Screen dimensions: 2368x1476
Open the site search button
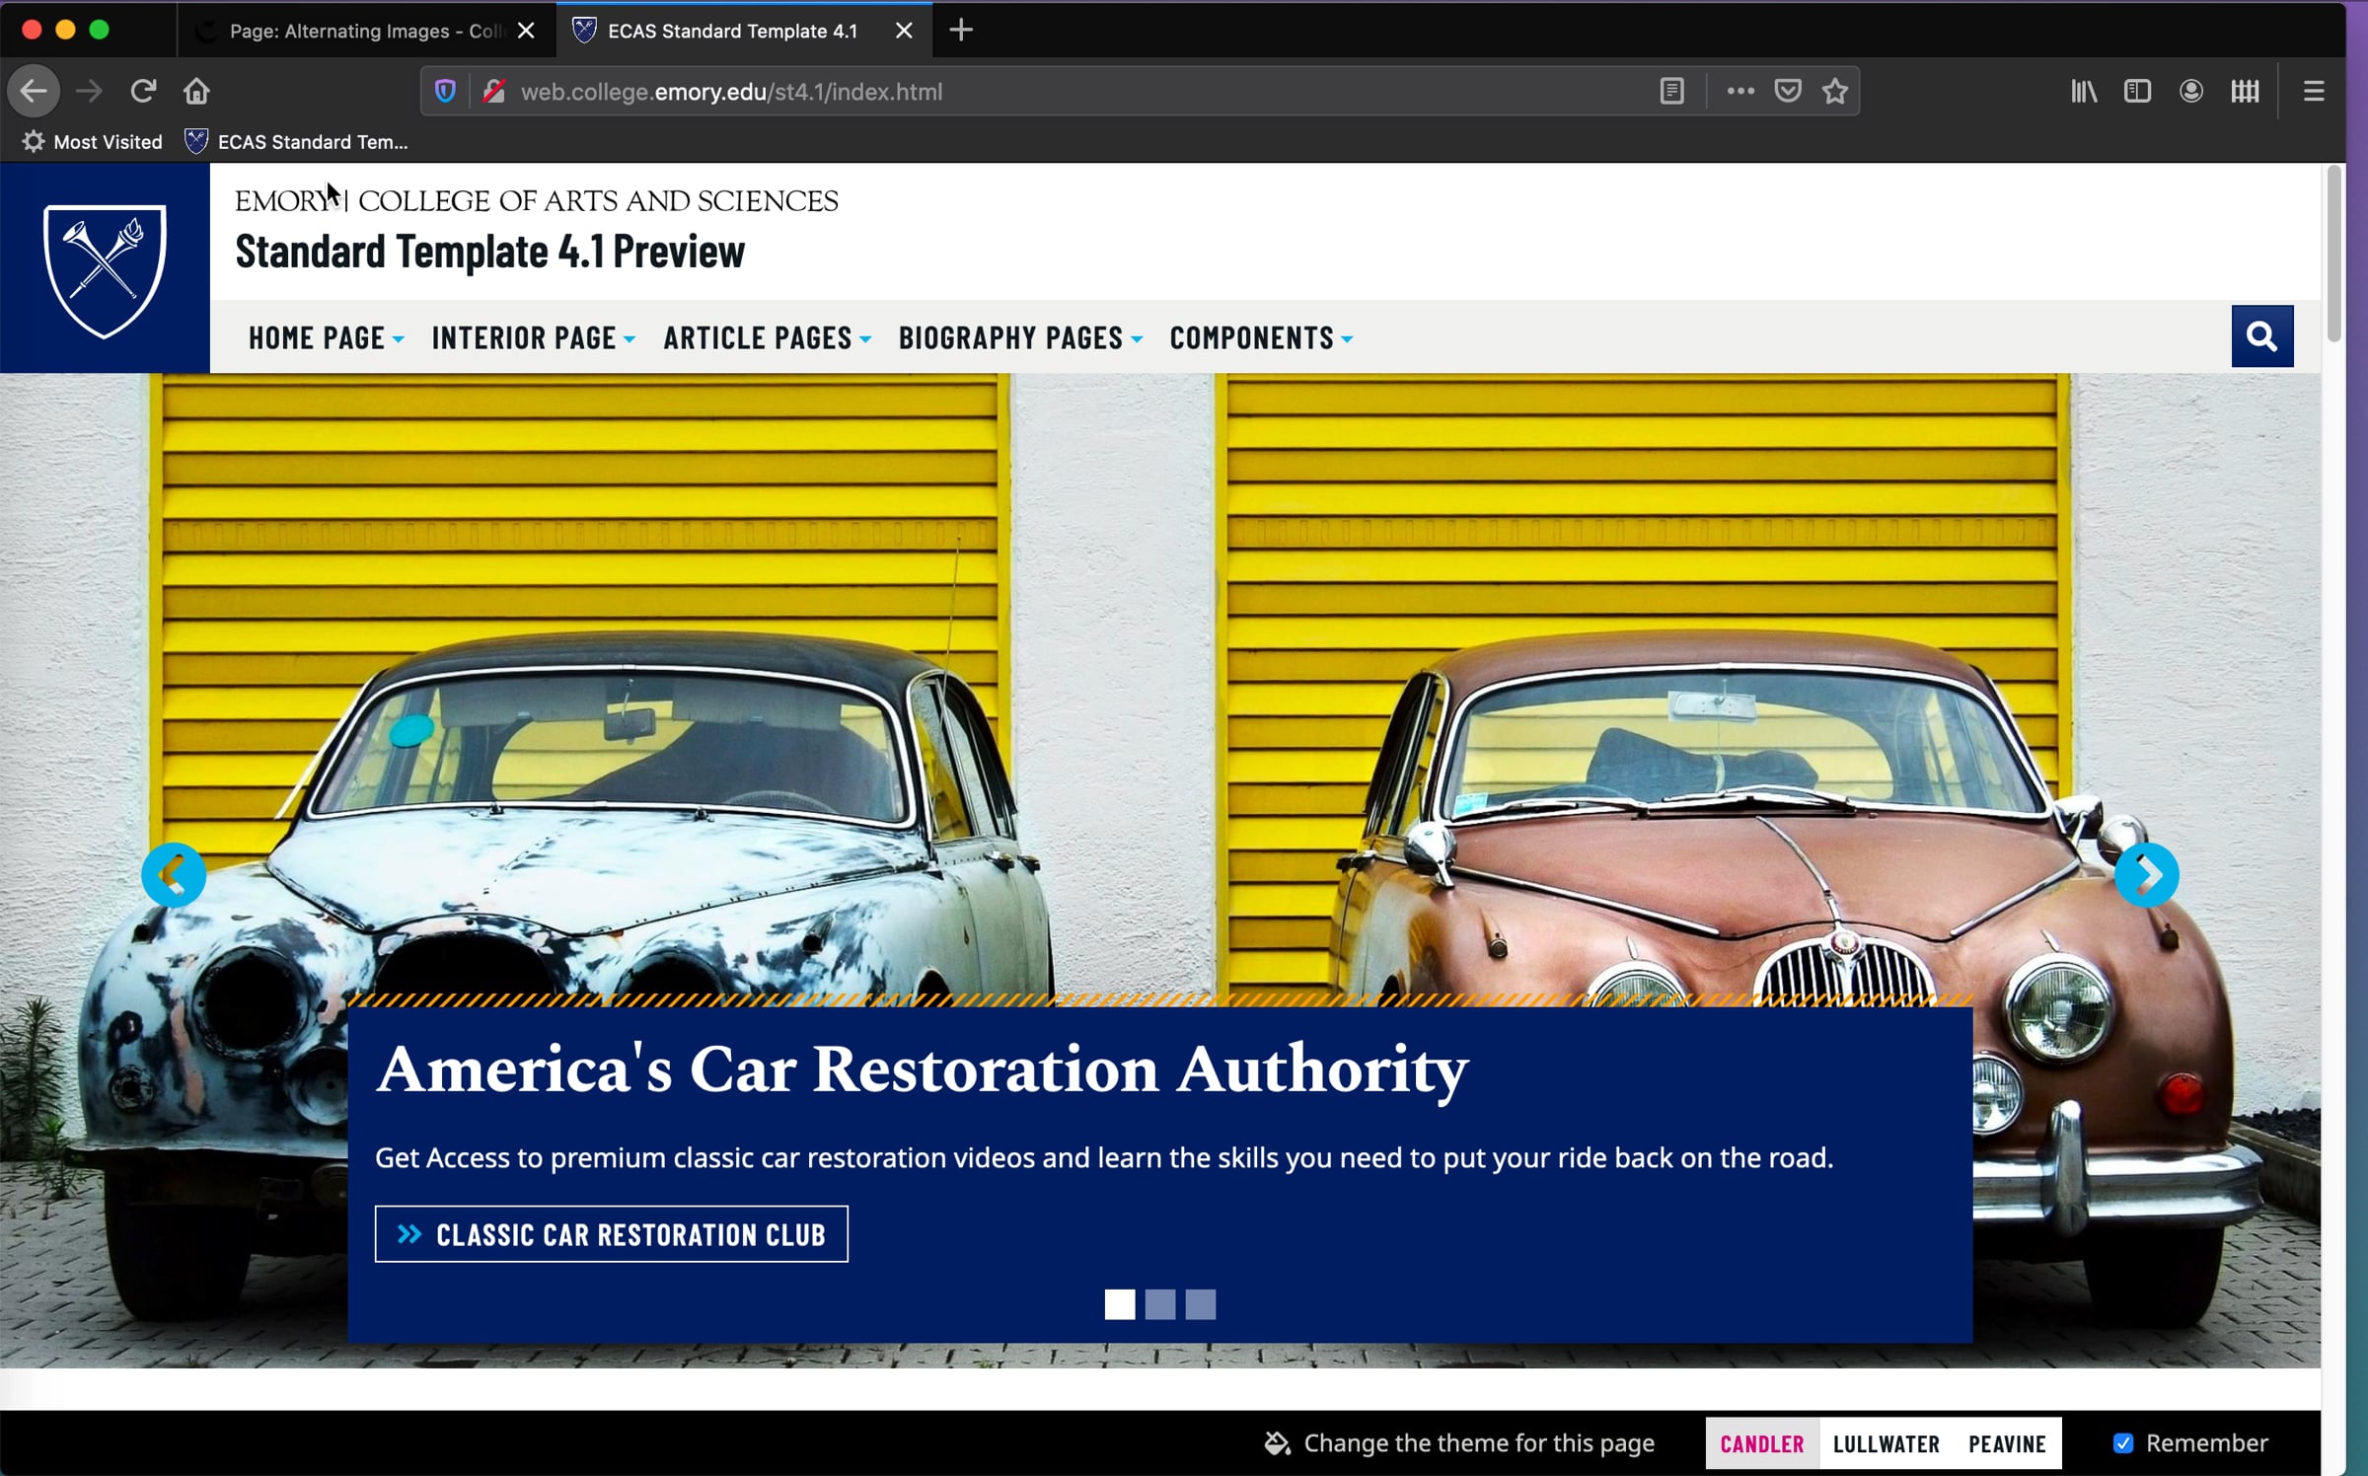(2262, 336)
